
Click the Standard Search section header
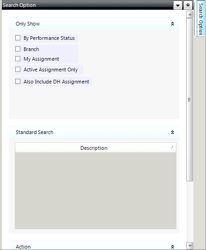pyautogui.click(x=94, y=132)
